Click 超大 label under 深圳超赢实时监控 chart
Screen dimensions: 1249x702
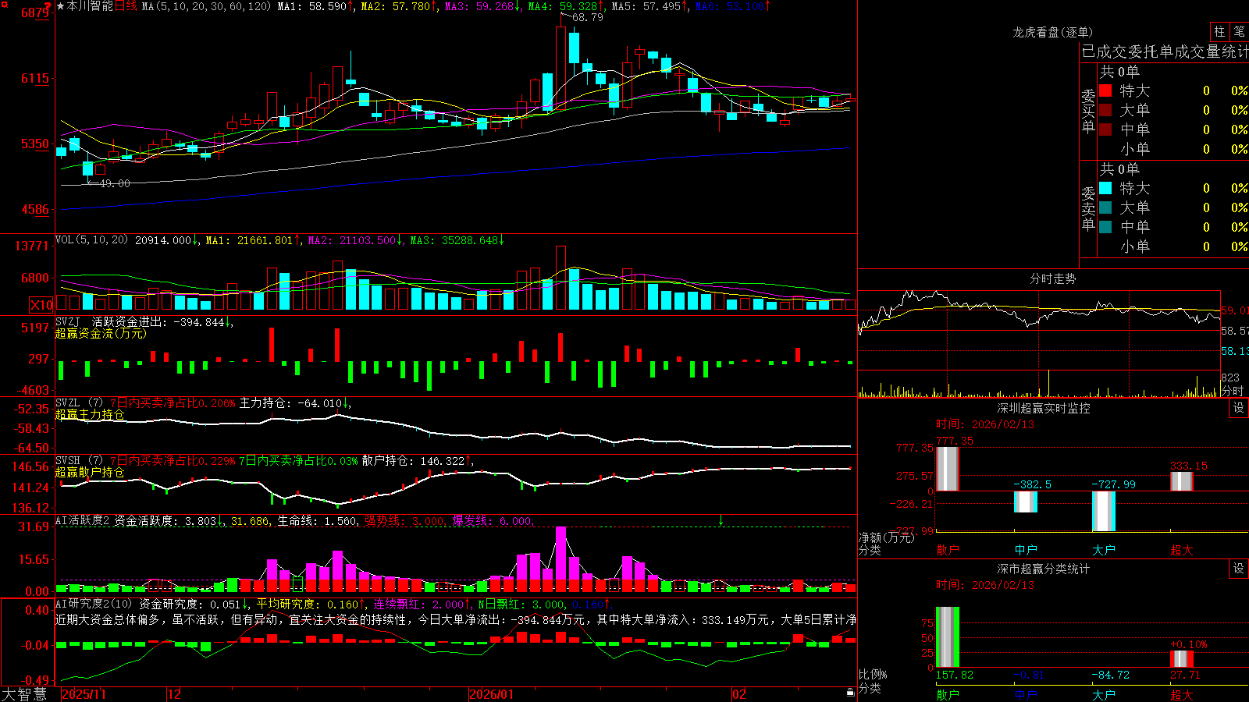(1181, 550)
